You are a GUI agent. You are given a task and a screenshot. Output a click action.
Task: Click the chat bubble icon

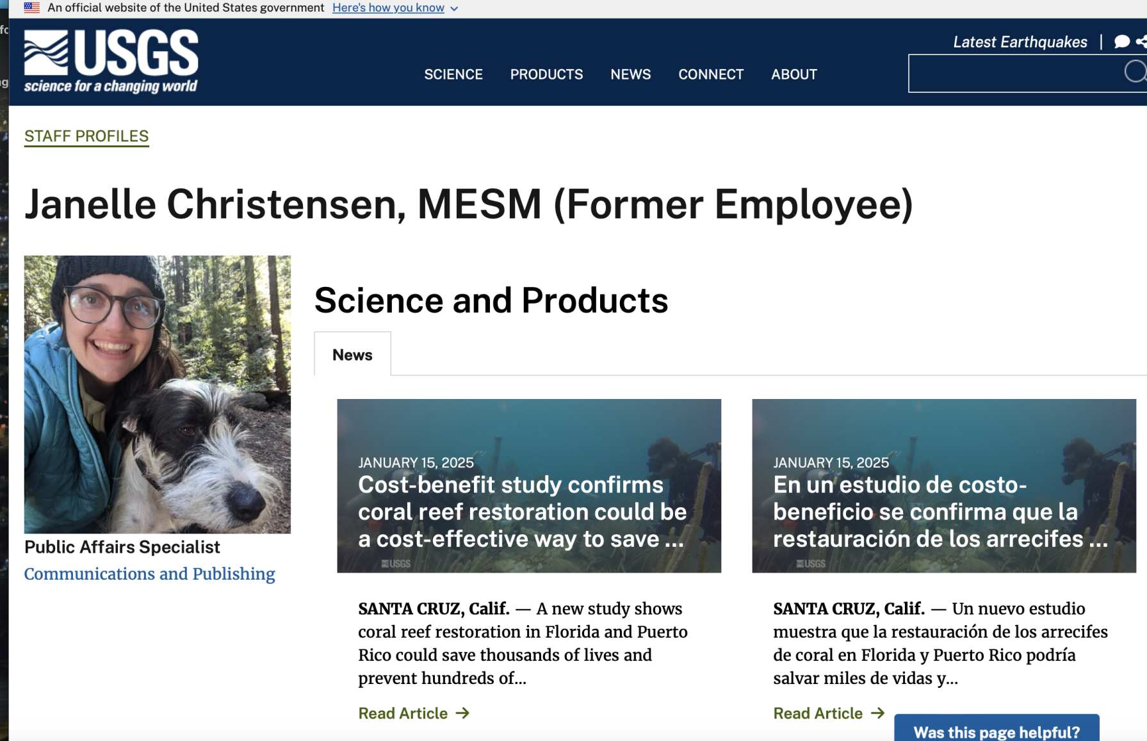point(1121,42)
